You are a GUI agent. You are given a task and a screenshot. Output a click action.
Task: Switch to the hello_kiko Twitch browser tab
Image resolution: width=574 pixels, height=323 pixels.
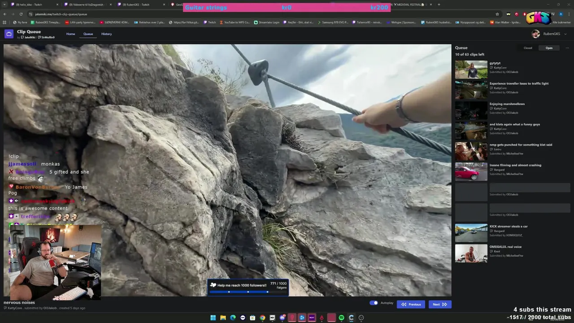[34, 4]
